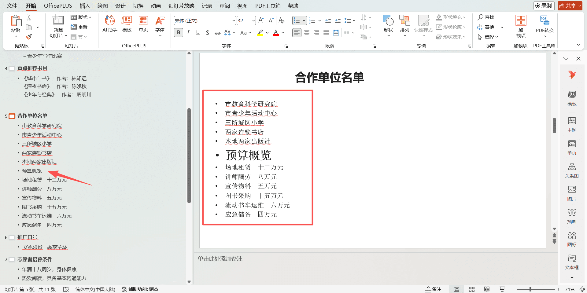Open 主题 themes in the right sidebar

tap(572, 125)
